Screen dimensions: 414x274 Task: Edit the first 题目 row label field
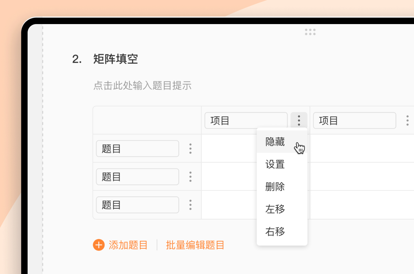tap(137, 148)
